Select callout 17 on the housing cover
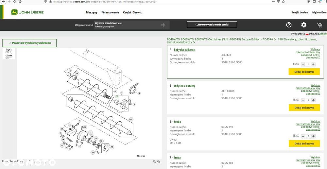Image resolution: width=327 pixels, height=169 pixels. point(90,132)
